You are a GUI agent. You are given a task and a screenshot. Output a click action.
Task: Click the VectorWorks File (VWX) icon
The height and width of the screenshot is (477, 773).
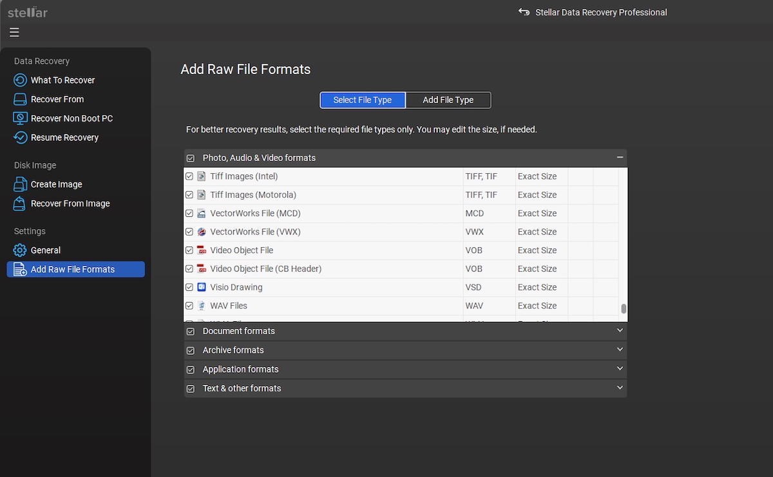point(202,232)
